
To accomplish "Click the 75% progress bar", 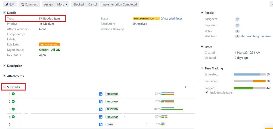I will pos(163,124).
